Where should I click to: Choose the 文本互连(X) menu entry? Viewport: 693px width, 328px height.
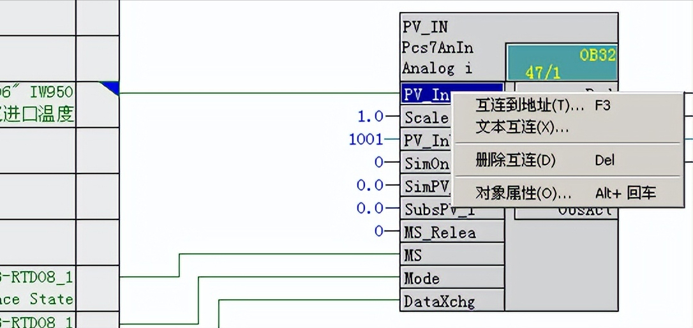pyautogui.click(x=522, y=128)
